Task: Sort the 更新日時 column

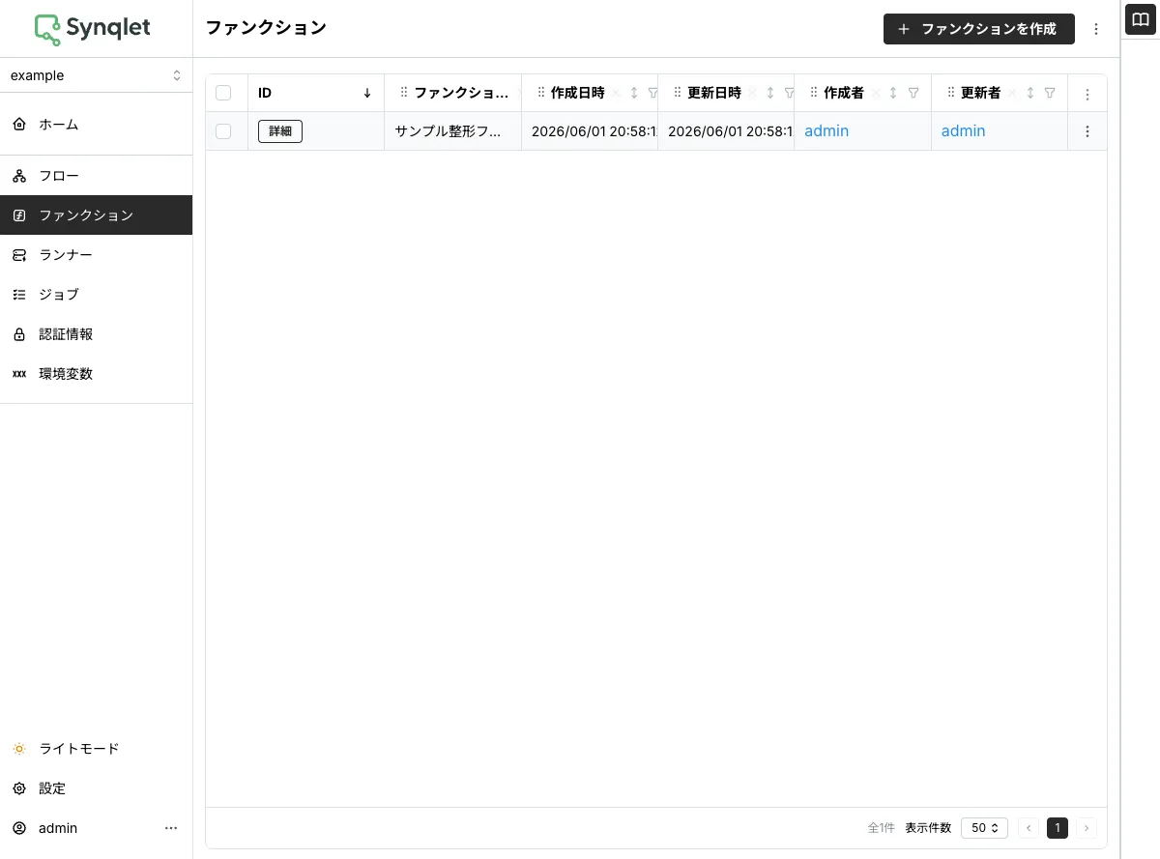Action: [x=770, y=94]
